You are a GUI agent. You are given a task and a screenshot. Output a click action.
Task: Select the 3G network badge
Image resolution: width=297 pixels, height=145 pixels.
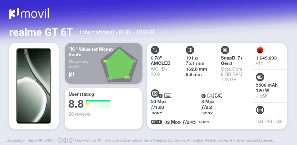coord(279,121)
